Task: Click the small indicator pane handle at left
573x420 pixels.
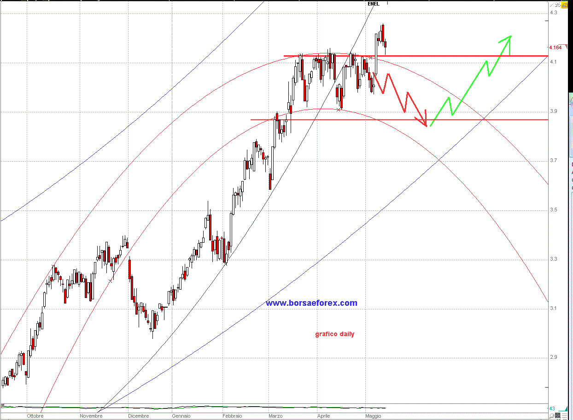Action: coord(2,404)
